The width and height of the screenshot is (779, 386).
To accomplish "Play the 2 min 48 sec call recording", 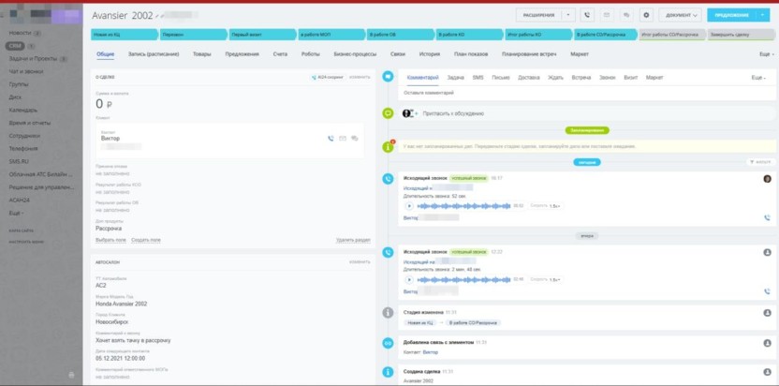I will (x=409, y=279).
